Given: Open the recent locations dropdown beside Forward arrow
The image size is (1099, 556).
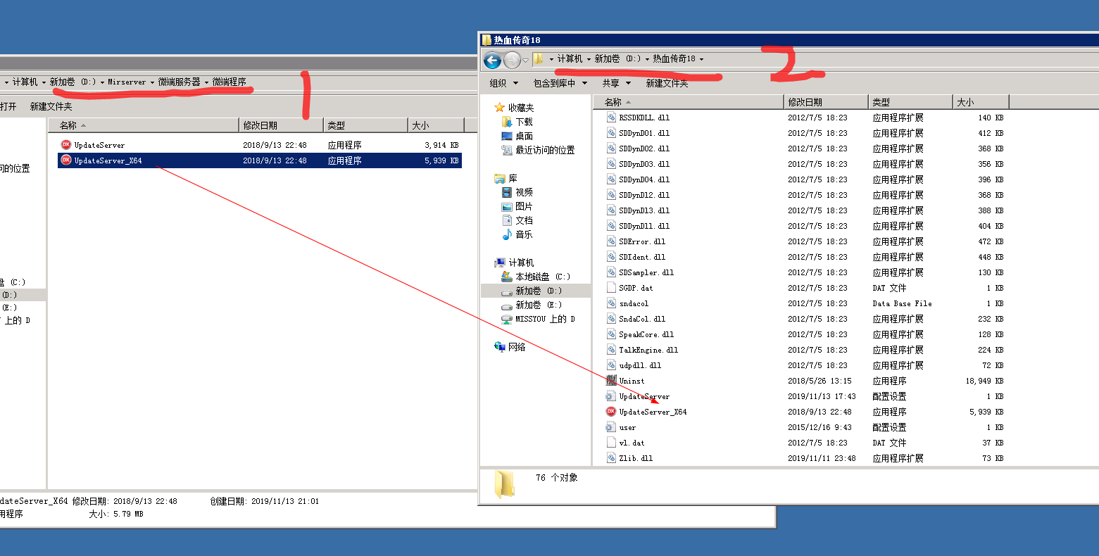Looking at the screenshot, I should click(525, 61).
